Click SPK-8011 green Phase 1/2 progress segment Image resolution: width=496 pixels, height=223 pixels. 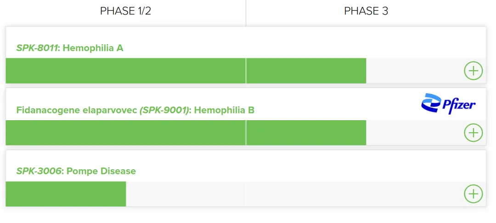coord(125,71)
